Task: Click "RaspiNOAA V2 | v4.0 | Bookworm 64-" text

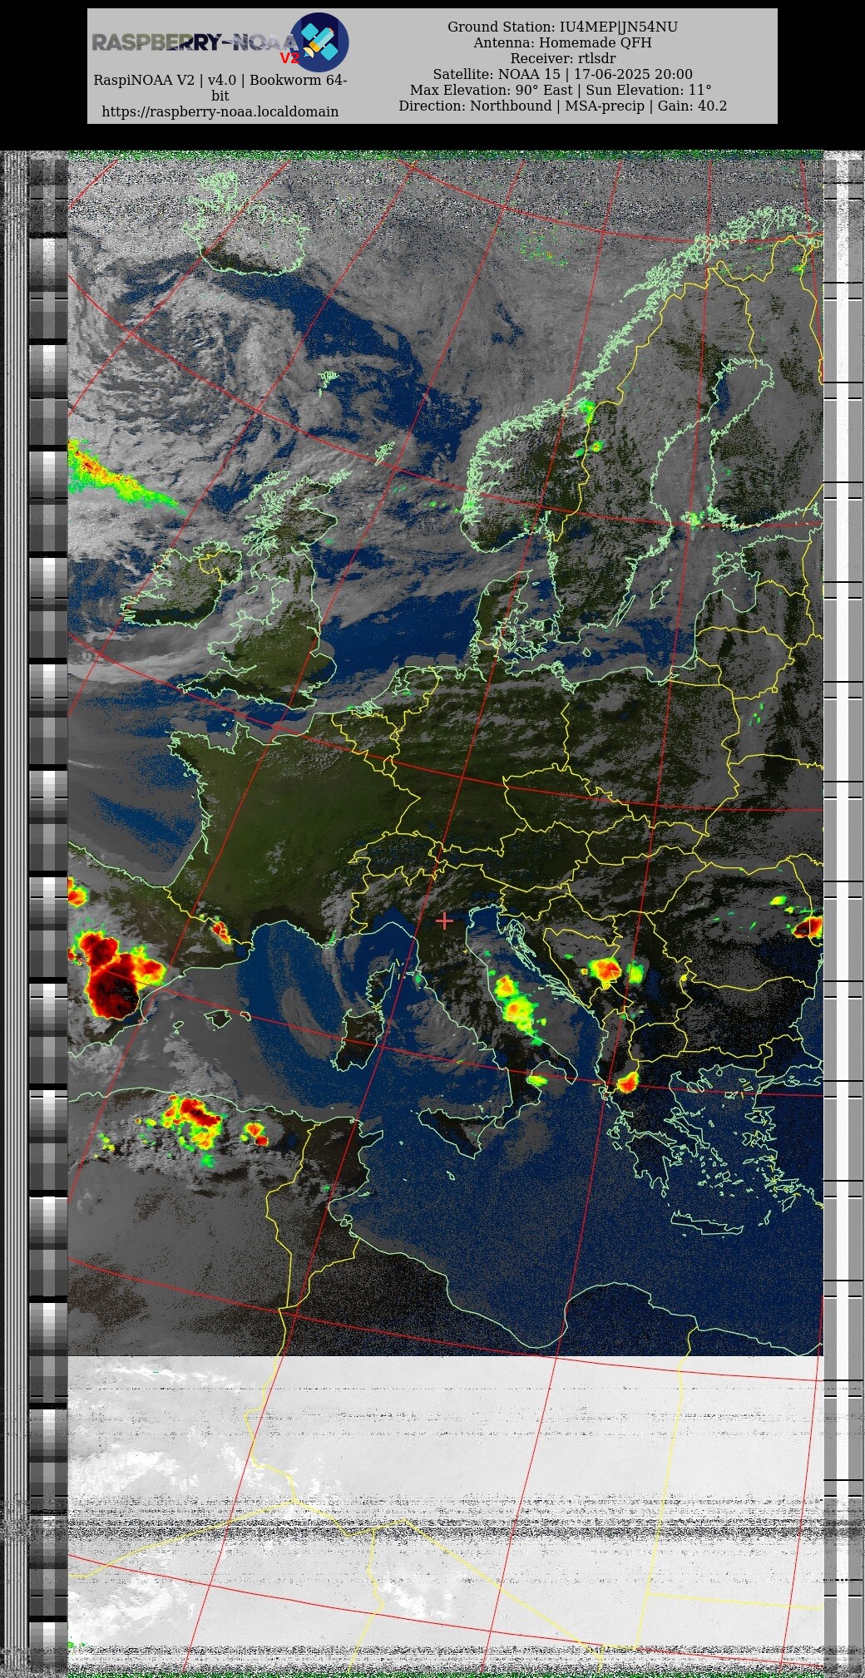Action: click(x=220, y=80)
